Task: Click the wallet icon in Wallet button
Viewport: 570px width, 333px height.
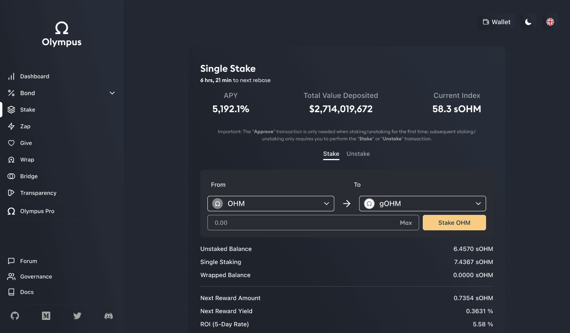Action: (486, 22)
